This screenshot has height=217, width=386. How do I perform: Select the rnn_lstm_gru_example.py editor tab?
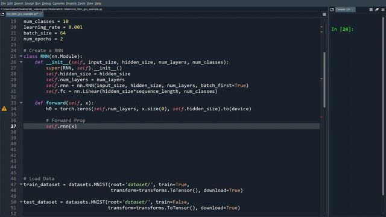point(24,14)
